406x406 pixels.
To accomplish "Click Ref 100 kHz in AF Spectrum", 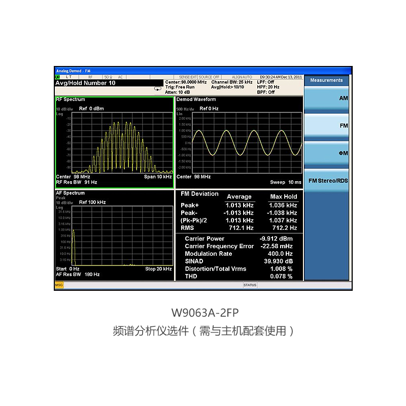I will pos(92,202).
